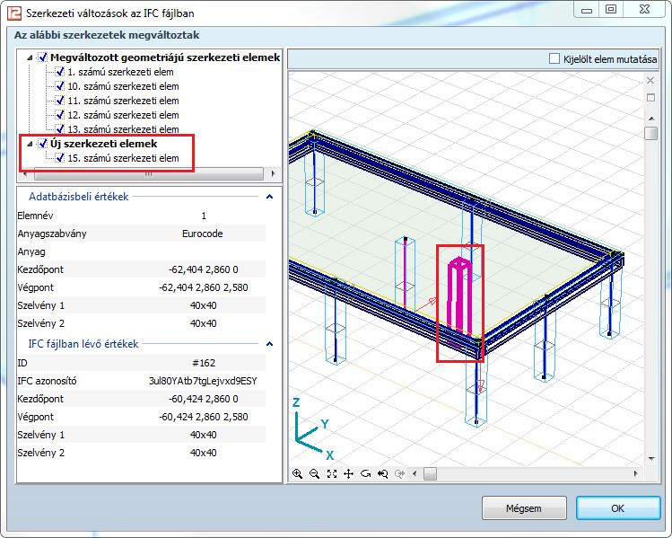The image size is (672, 538).
Task: Collapse IFC fájlban lévő értékek section
Action: pyautogui.click(x=269, y=344)
